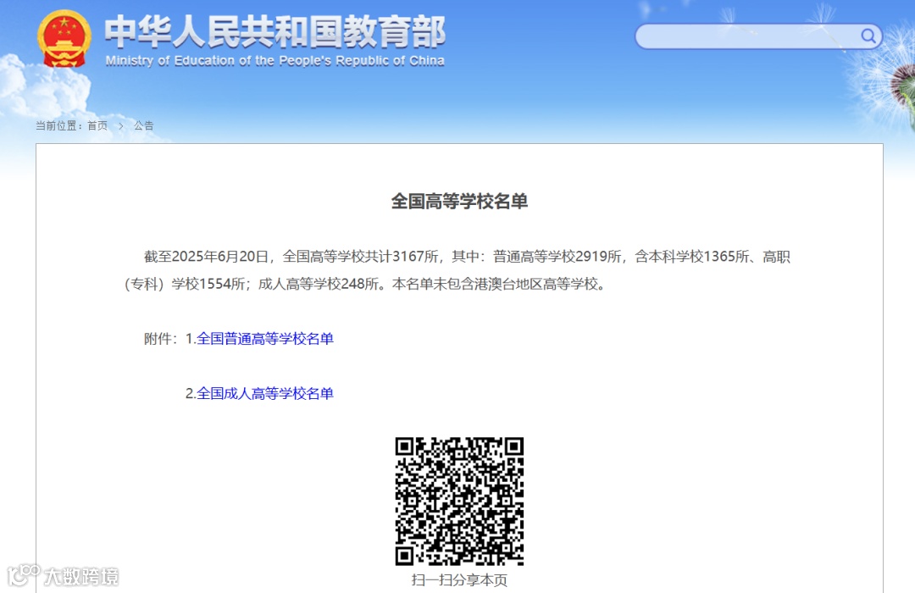Open the 公告 breadcrumb link
915x593 pixels.
(143, 125)
